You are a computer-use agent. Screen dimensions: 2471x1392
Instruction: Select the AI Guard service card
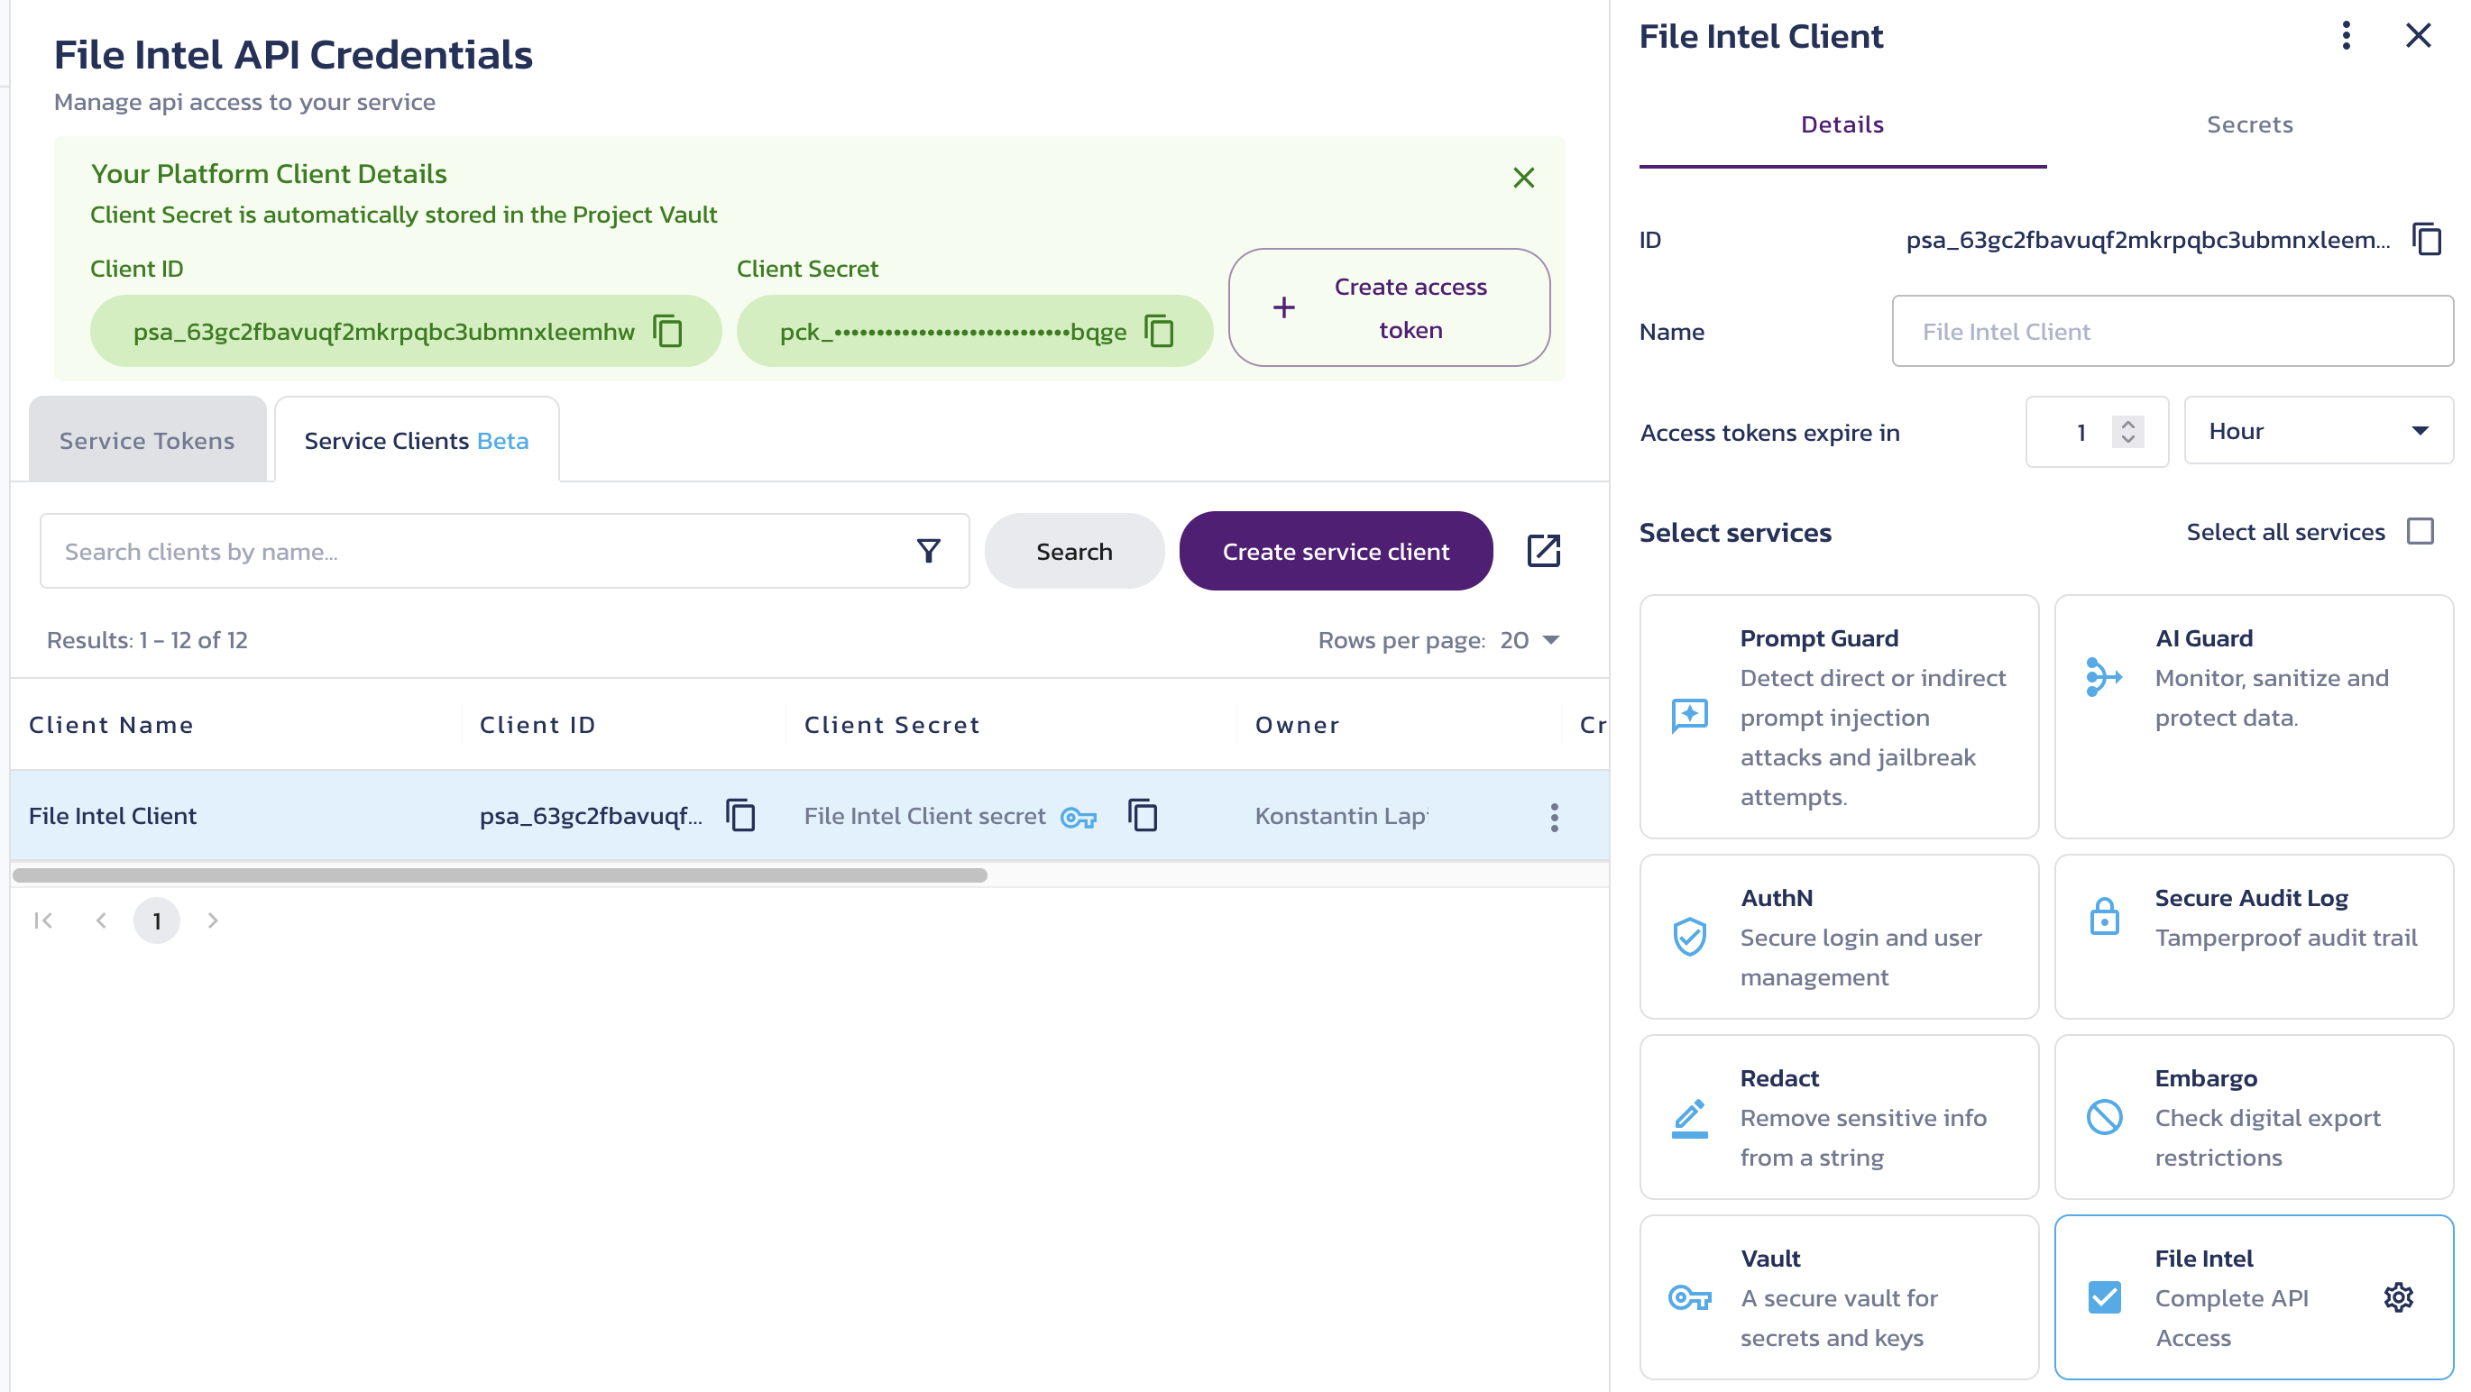[2254, 717]
